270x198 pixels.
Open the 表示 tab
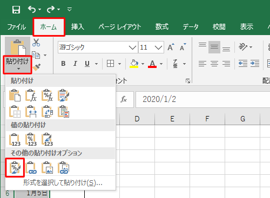tap(247, 27)
